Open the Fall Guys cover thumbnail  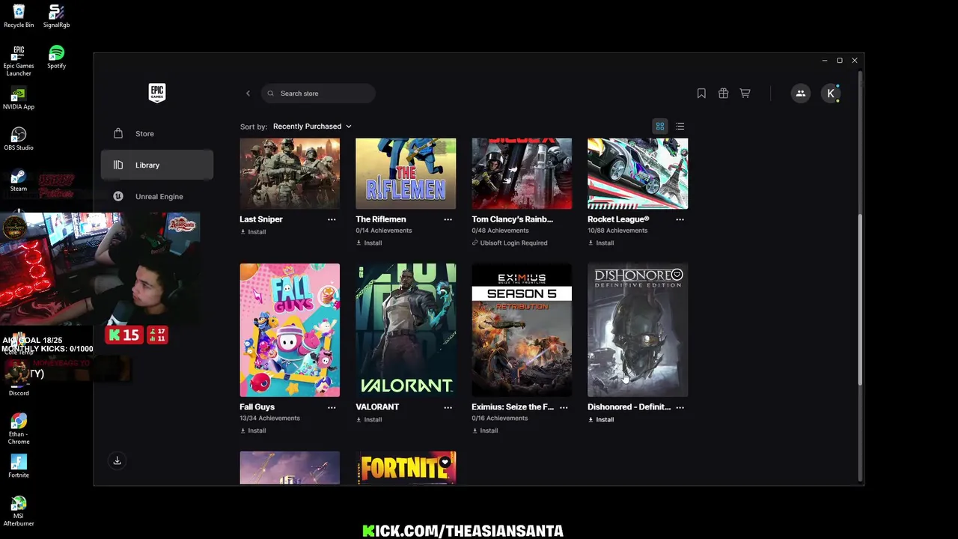point(290,330)
